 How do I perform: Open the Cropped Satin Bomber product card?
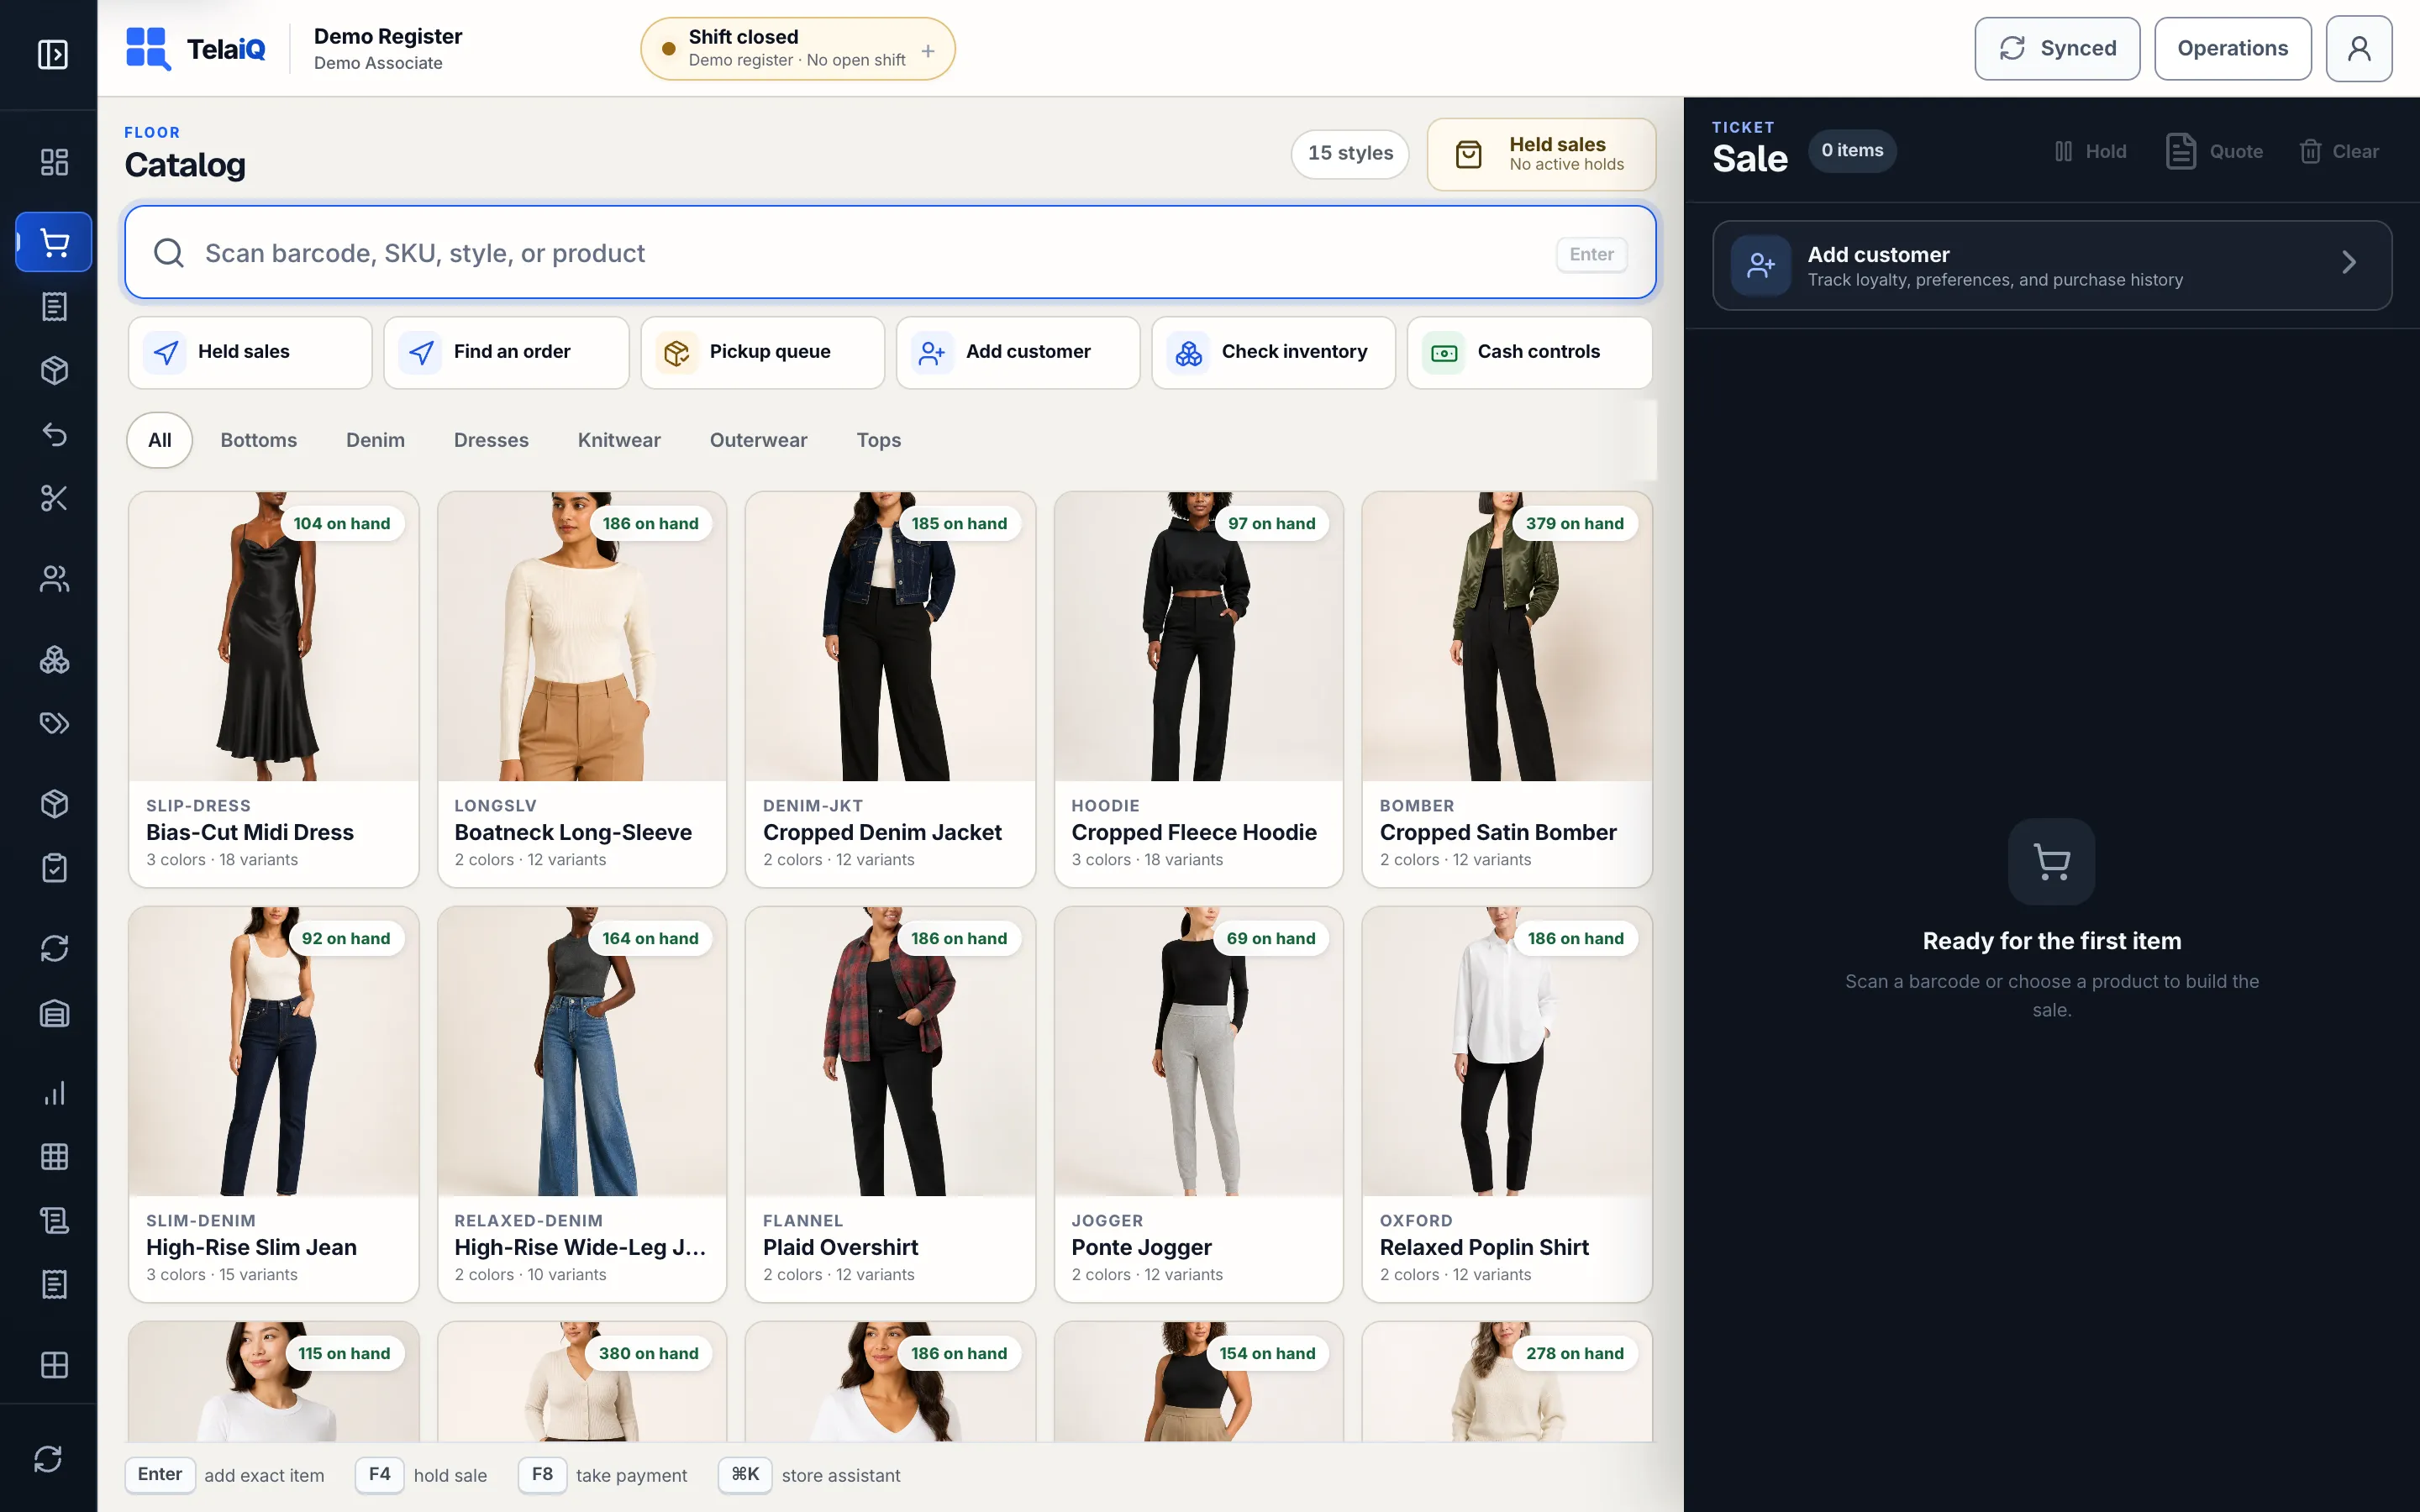(x=1507, y=689)
